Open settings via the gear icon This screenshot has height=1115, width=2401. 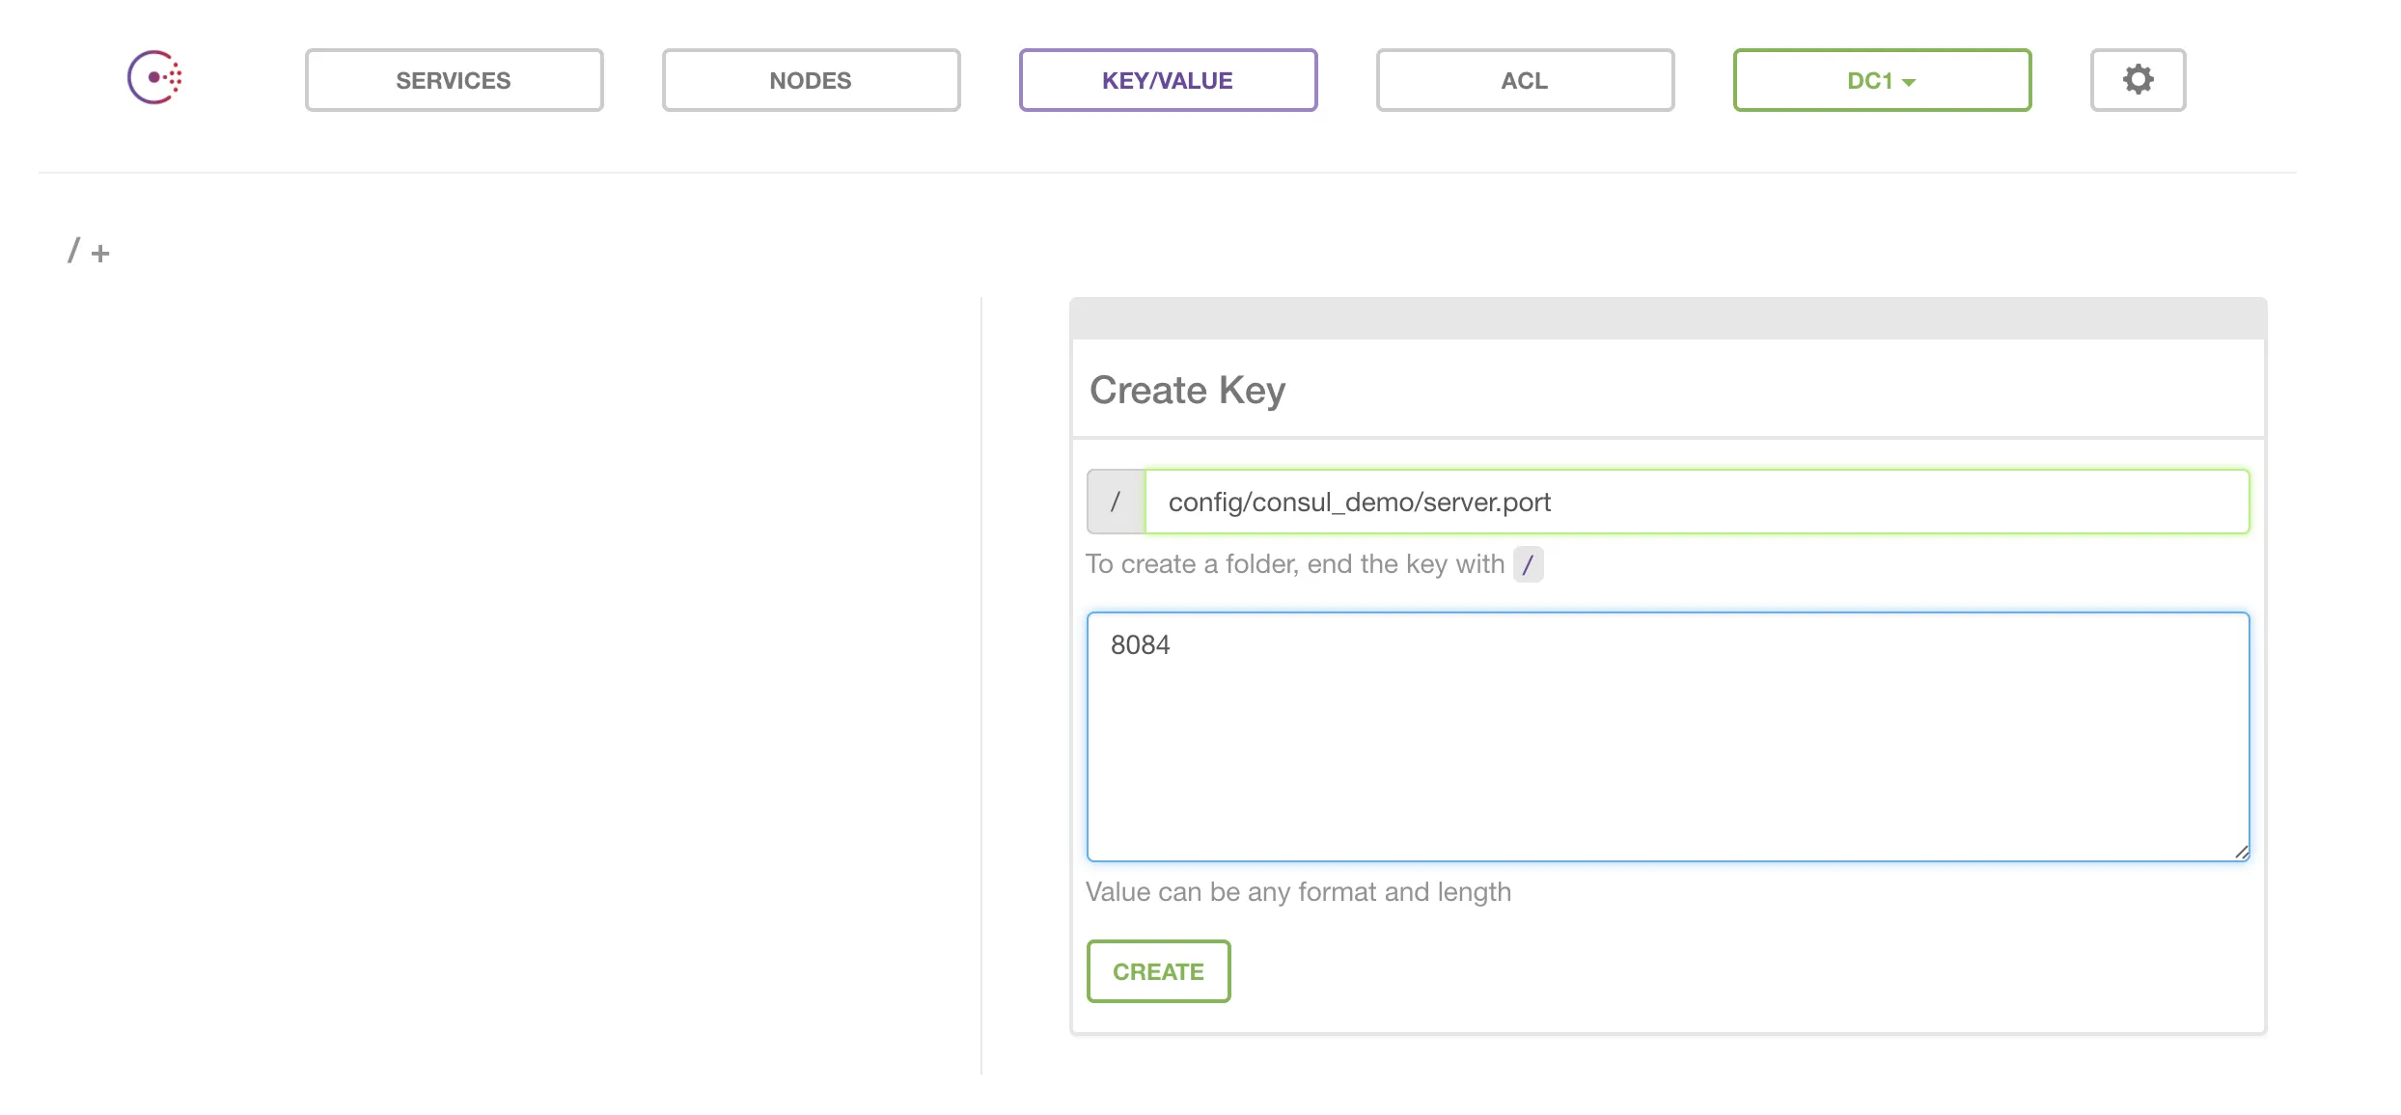[x=2138, y=80]
